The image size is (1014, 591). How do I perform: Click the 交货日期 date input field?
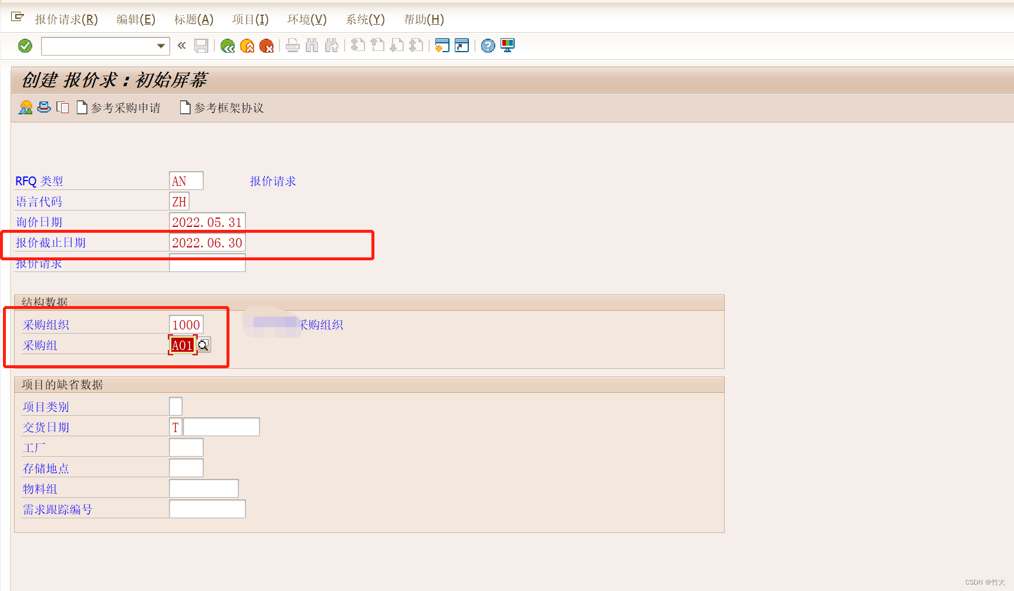click(221, 427)
